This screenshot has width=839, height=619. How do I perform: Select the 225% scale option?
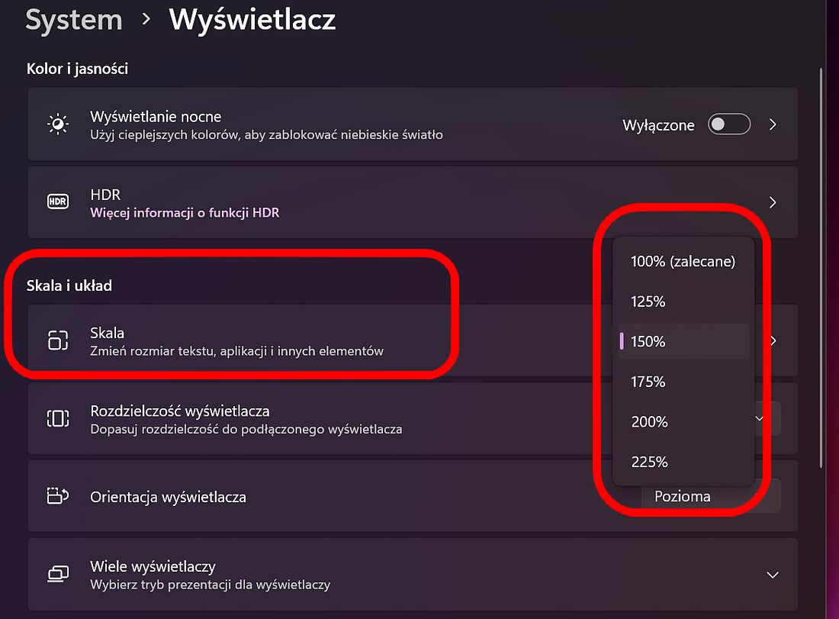(x=683, y=462)
